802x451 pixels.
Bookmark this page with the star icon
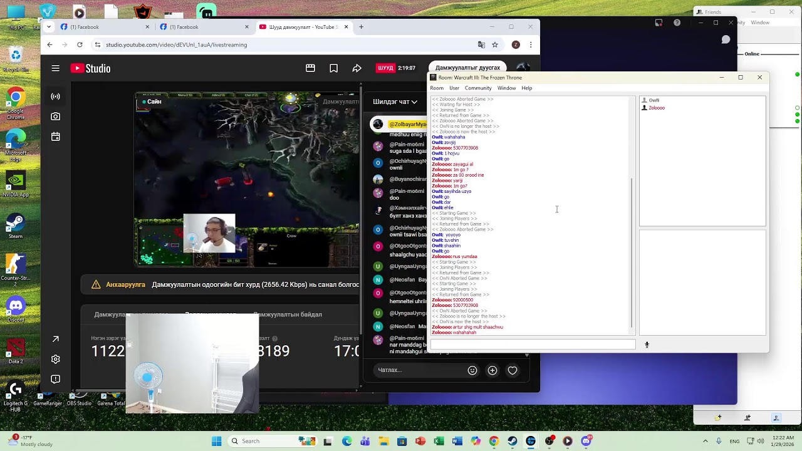click(495, 44)
